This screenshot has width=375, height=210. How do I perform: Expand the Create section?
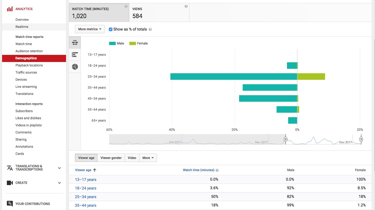tap(59, 183)
